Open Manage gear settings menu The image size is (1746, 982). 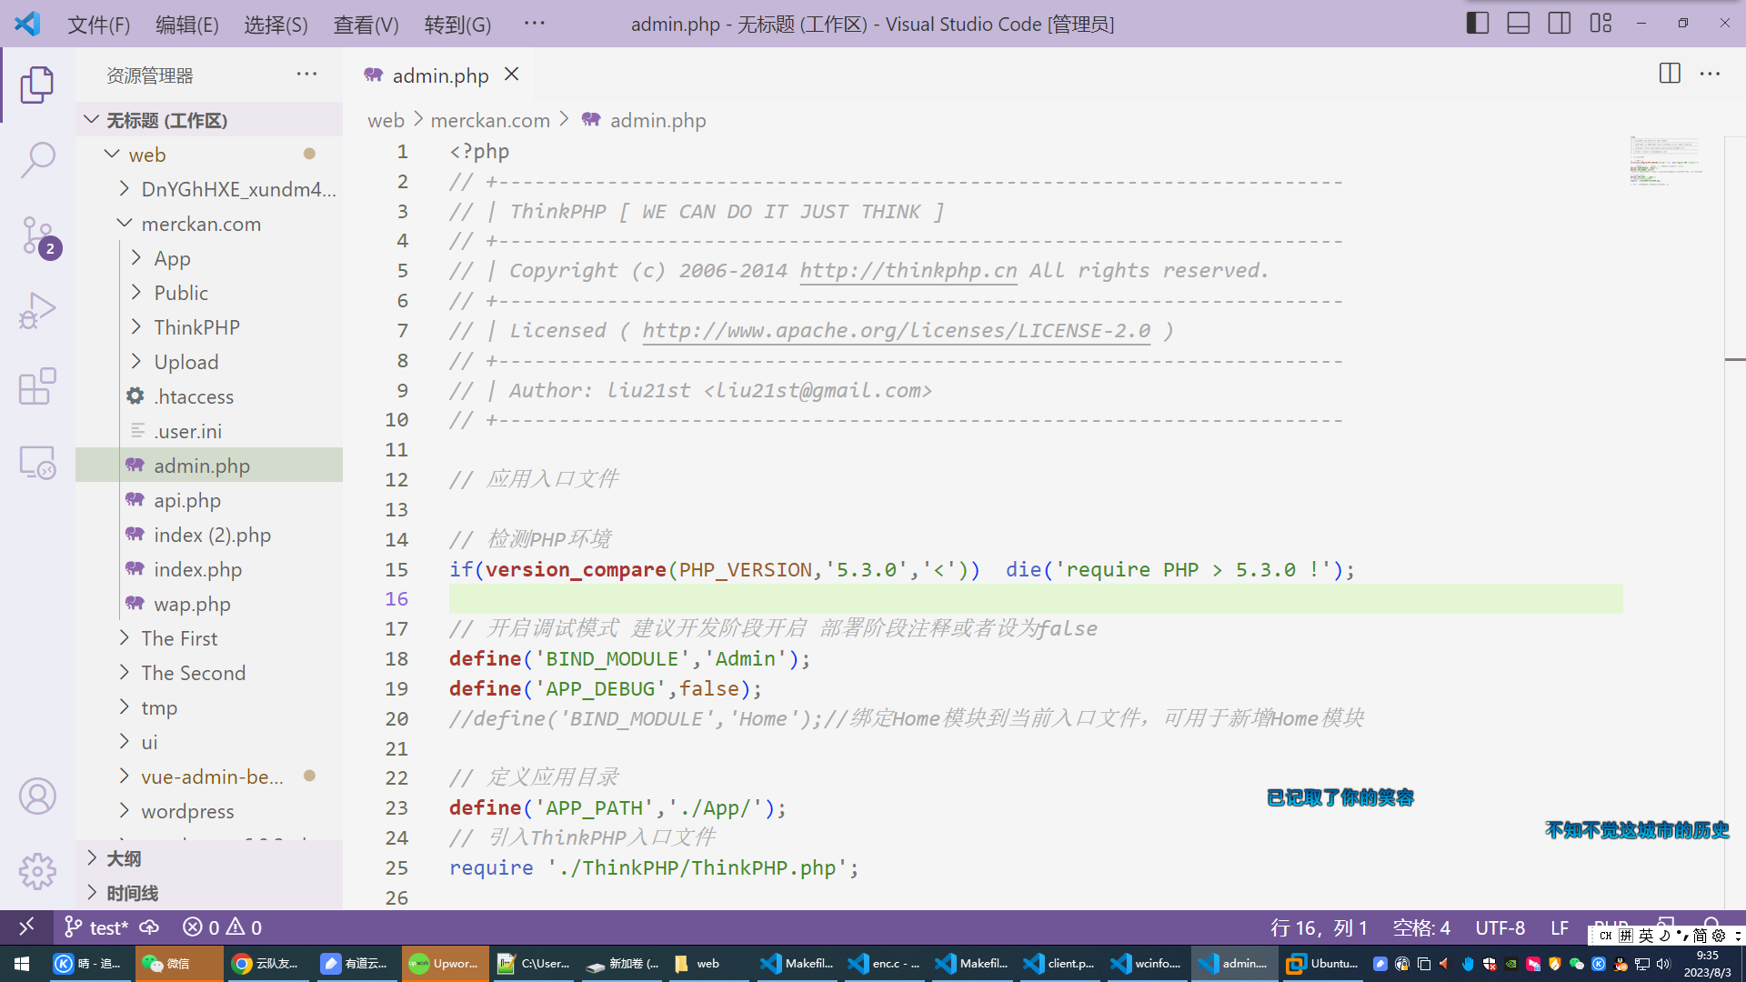pos(37,871)
